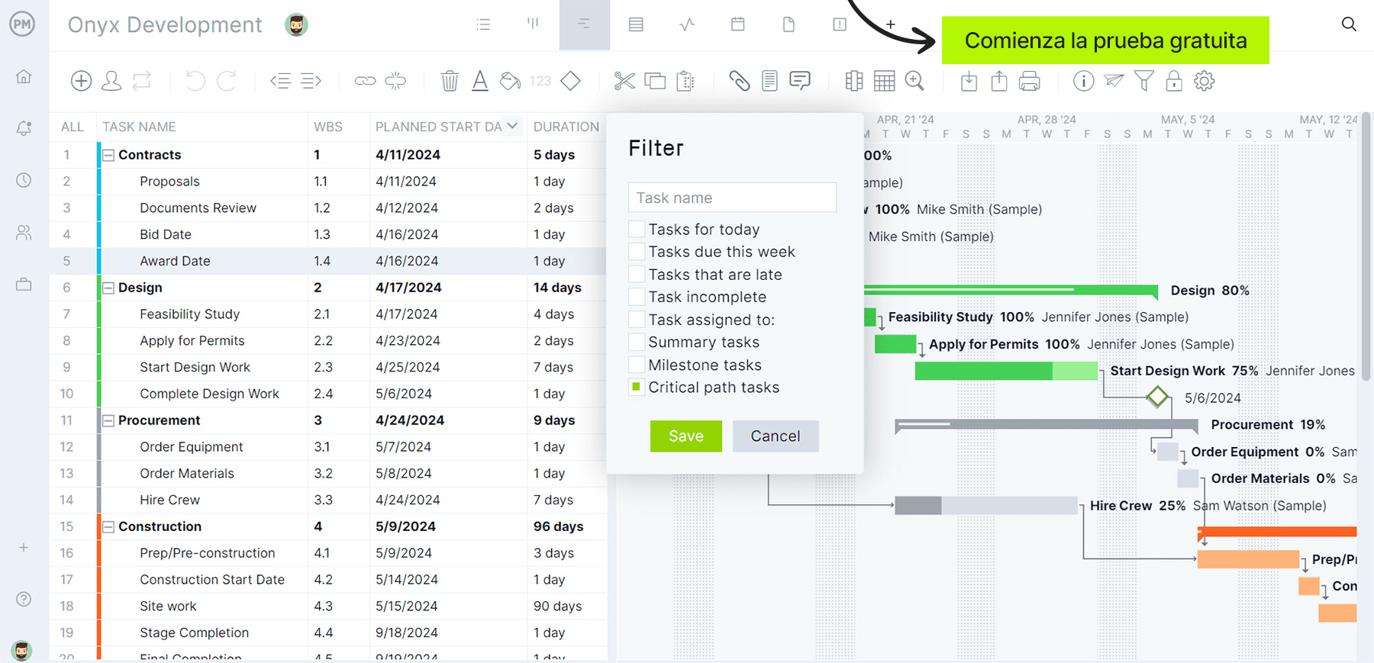The height and width of the screenshot is (663, 1374).
Task: Open search with magnifier icon
Action: pos(1349,24)
